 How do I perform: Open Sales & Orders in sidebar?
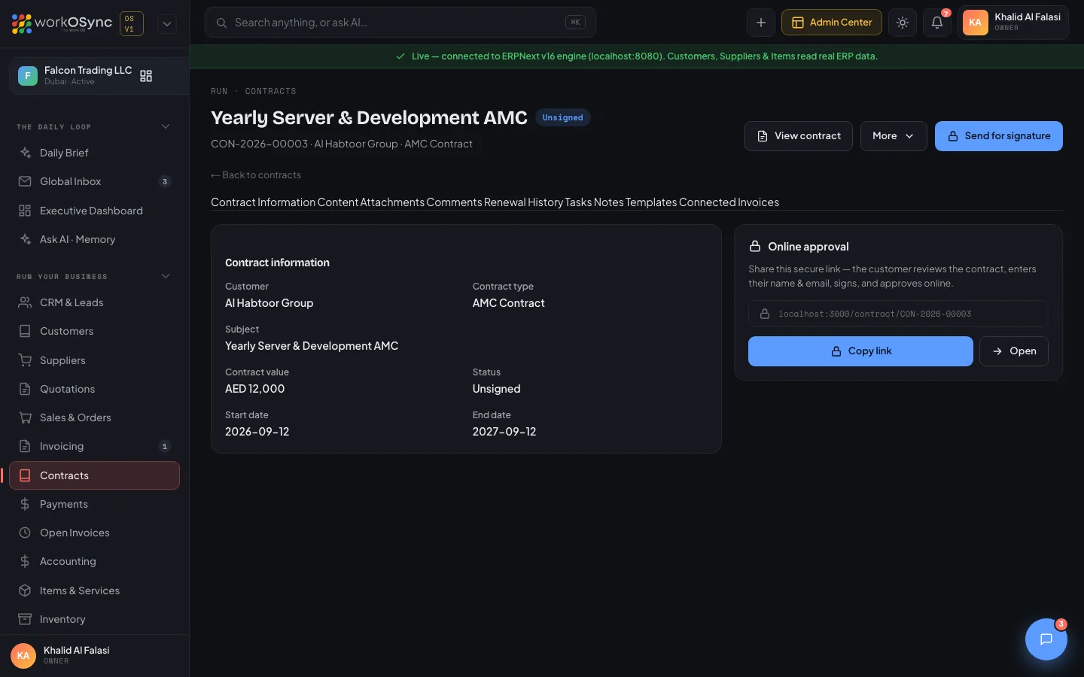(x=94, y=417)
